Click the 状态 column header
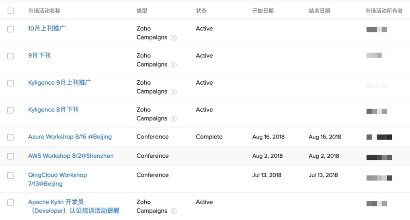The width and height of the screenshot is (410, 220). pos(201,11)
